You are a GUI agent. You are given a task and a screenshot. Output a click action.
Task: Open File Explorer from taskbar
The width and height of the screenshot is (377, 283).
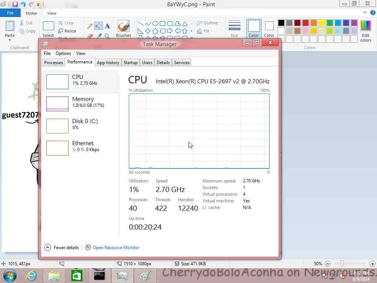[x=54, y=276]
